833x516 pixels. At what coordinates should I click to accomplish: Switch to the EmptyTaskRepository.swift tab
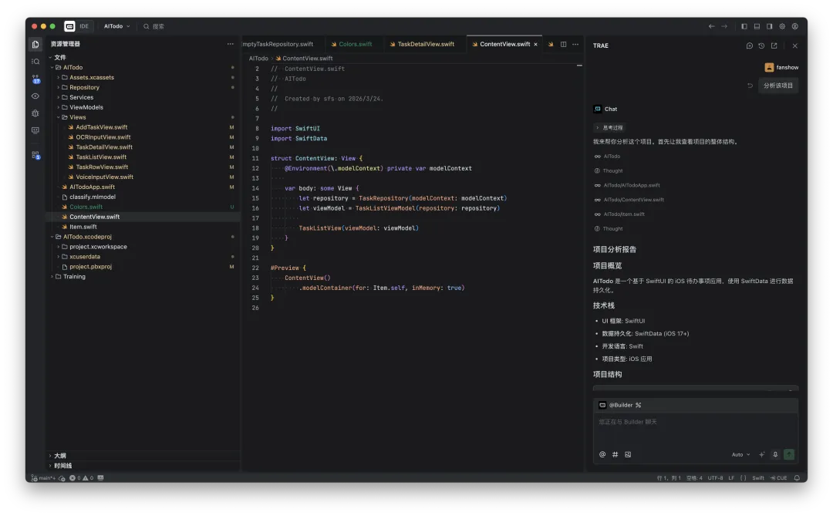278,44
